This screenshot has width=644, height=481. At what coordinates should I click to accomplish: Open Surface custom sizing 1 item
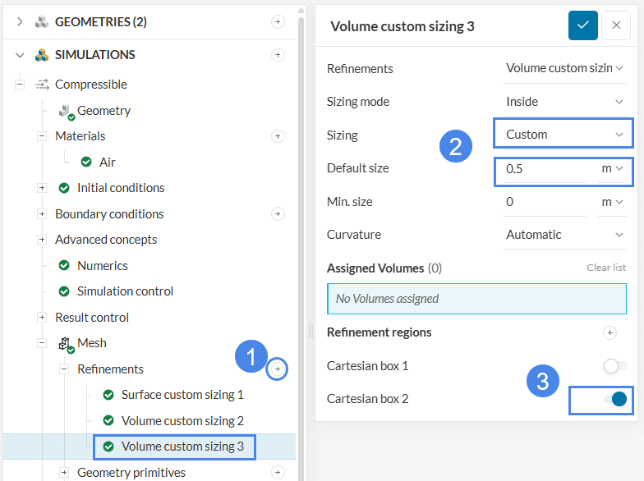click(x=182, y=395)
